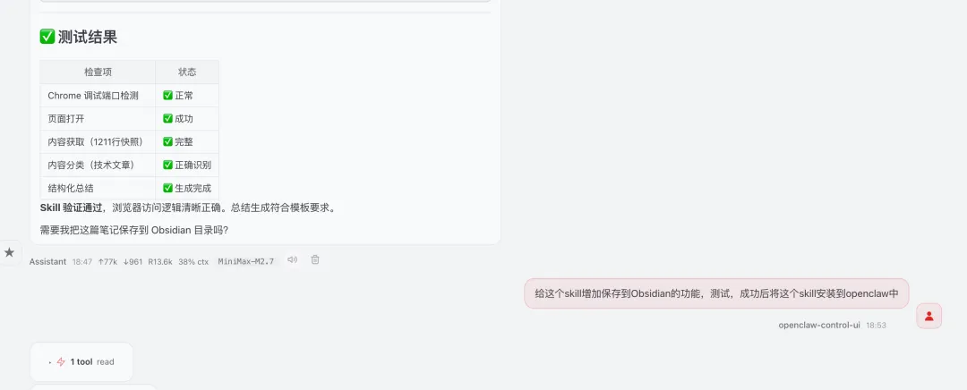Click the R13.6k stat label
967x390 pixels.
tap(160, 261)
